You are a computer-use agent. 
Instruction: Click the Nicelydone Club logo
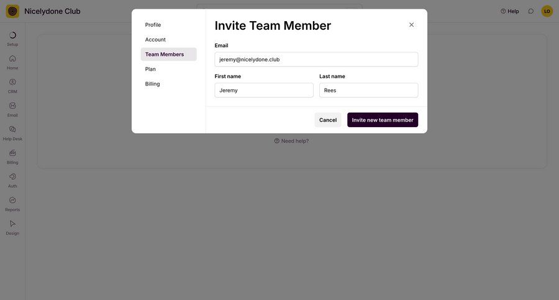click(12, 11)
